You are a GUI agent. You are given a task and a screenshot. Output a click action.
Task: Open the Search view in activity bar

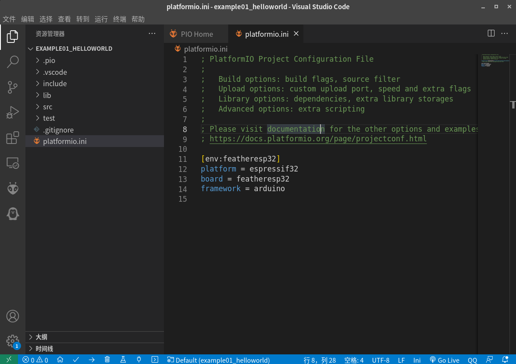pos(13,62)
